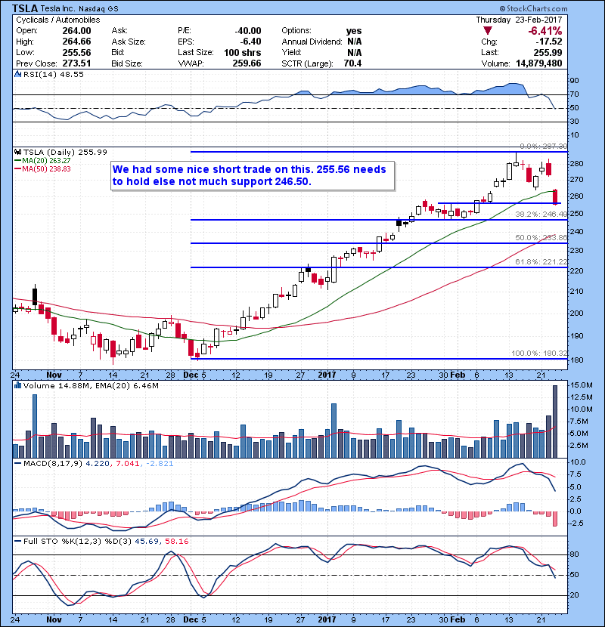Click the red MACD signal value 7.041
Screen dimensions: 605x627
[x=128, y=464]
